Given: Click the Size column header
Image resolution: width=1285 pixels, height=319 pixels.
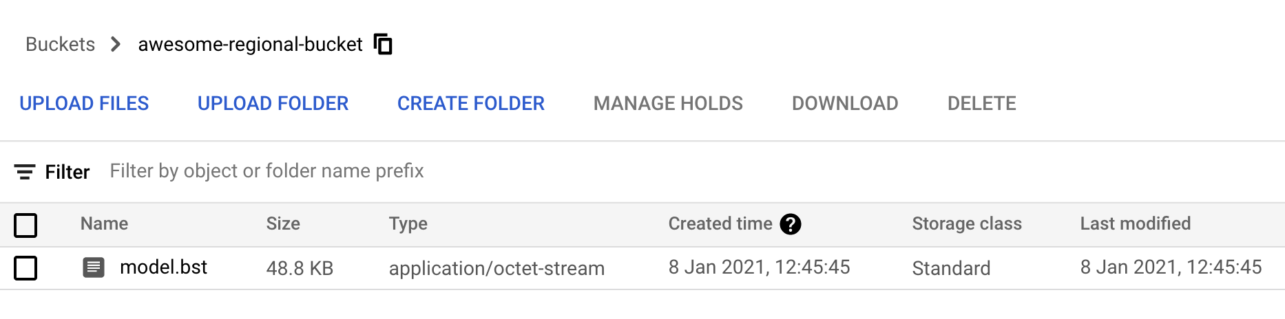Looking at the screenshot, I should (x=283, y=224).
